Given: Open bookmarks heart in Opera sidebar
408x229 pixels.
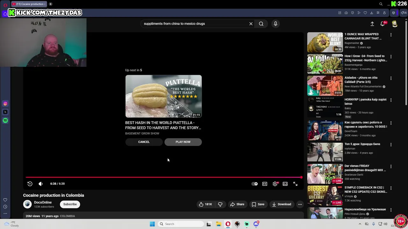Looking at the screenshot, I should [x=5, y=200].
